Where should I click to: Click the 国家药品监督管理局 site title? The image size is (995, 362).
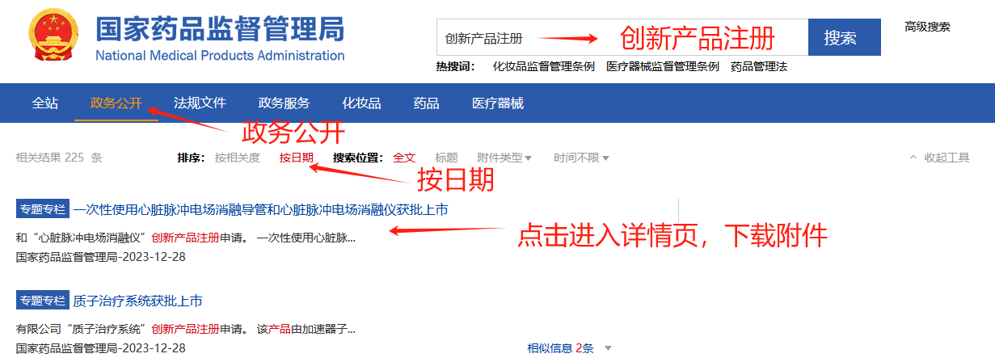[220, 29]
